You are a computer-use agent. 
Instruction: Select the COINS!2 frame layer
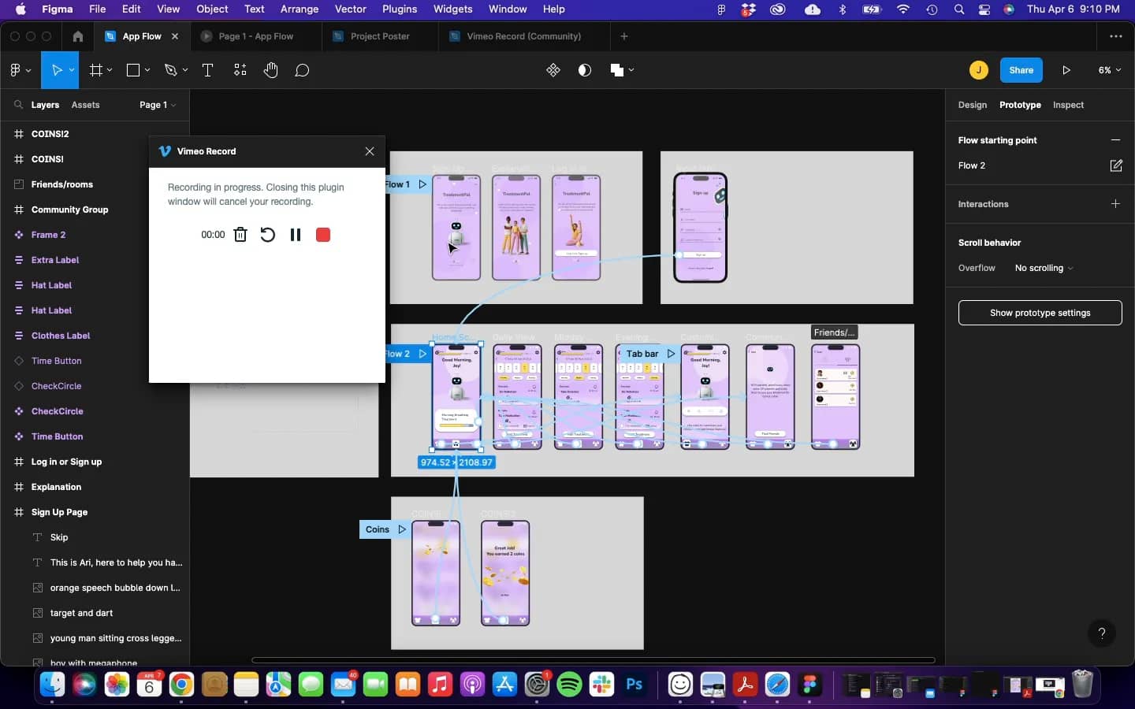click(95, 134)
